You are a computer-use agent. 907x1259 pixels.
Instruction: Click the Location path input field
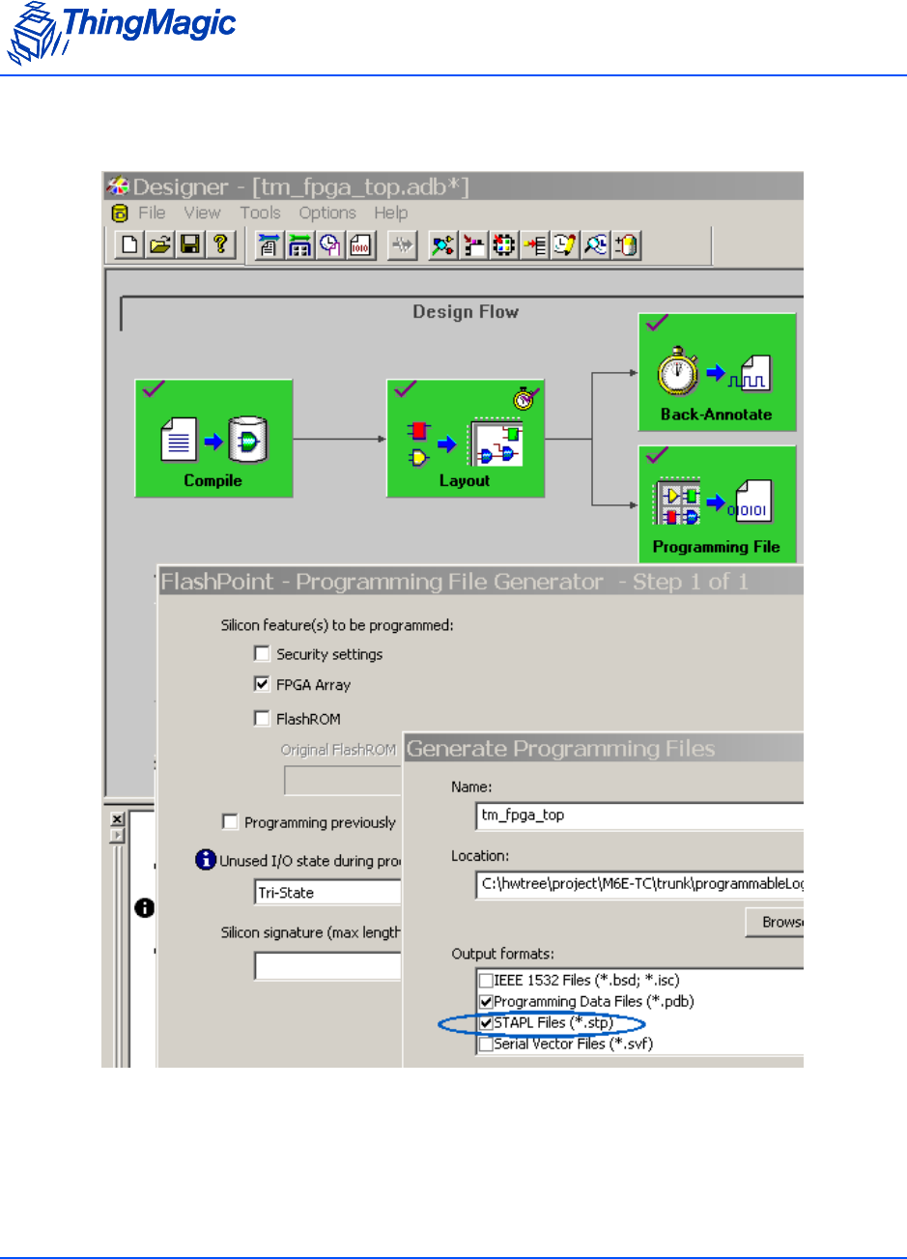[x=639, y=884]
